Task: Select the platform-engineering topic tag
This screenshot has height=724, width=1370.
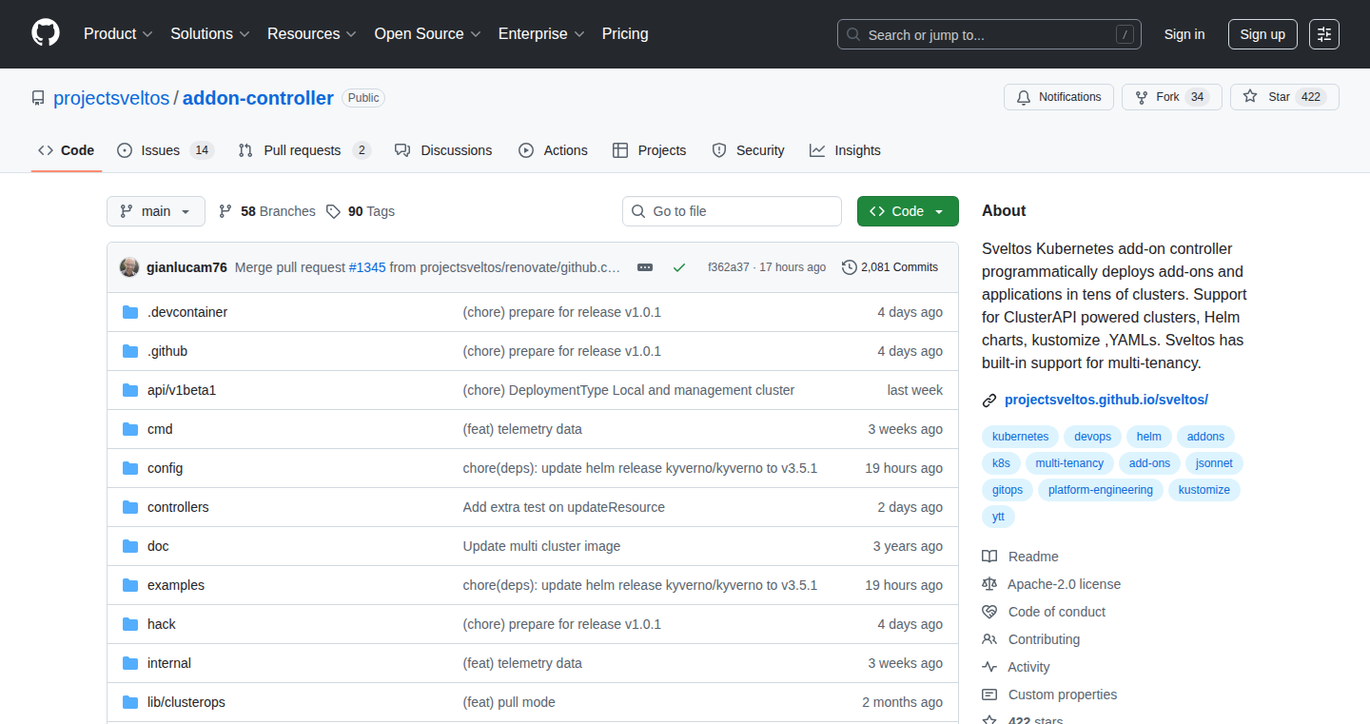Action: point(1101,490)
